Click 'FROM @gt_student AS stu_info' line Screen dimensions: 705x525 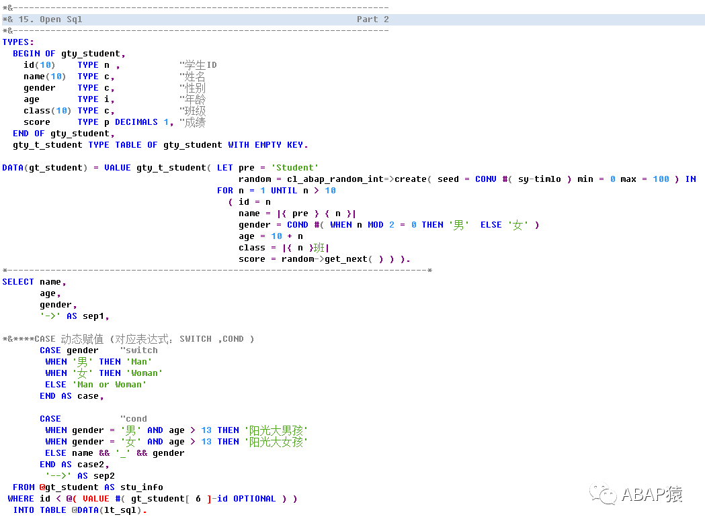pyautogui.click(x=87, y=487)
